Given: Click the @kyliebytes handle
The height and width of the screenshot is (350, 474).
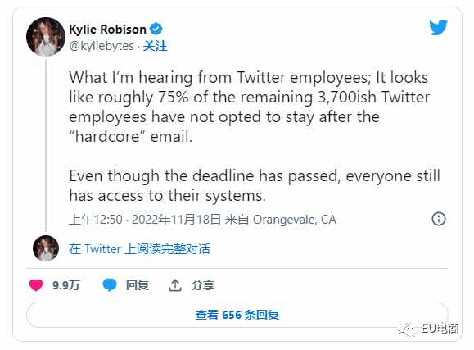Looking at the screenshot, I should 102,46.
